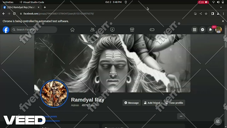Image resolution: width=227 pixels, height=128 pixels.
Task: Open the Marketplace icon
Action: point(132,29)
